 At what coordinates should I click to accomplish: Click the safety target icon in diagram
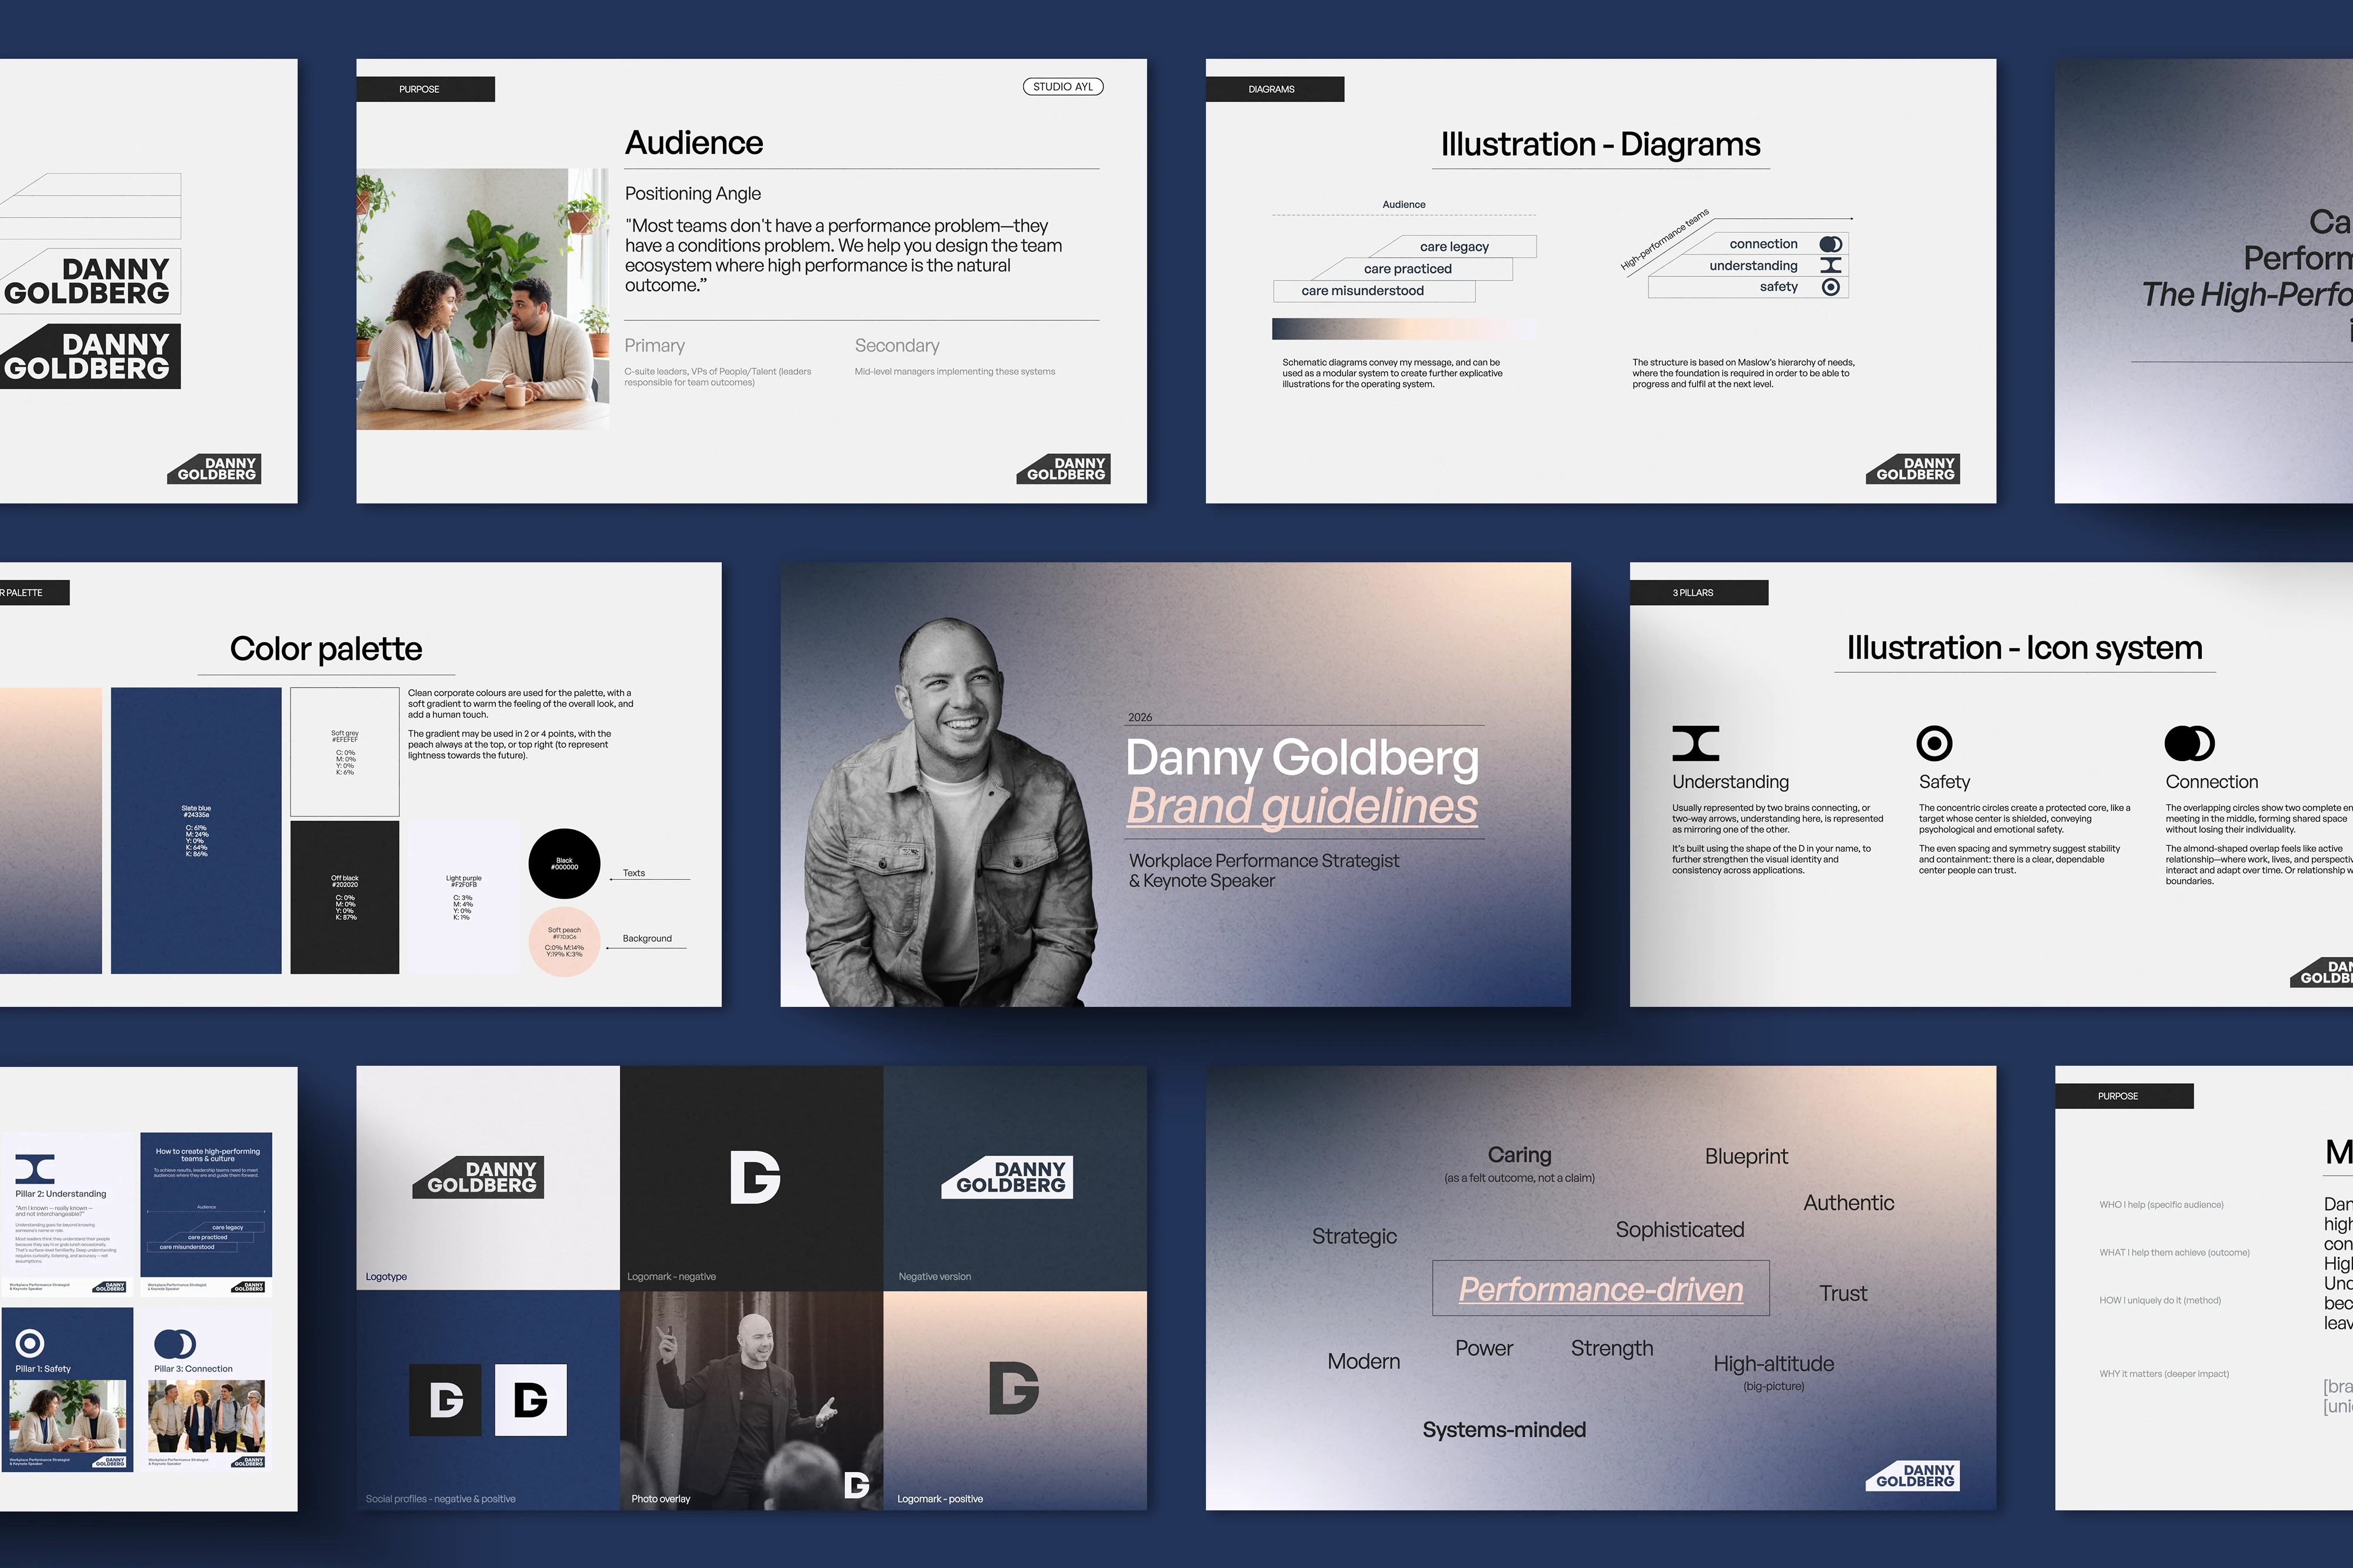click(x=1830, y=287)
